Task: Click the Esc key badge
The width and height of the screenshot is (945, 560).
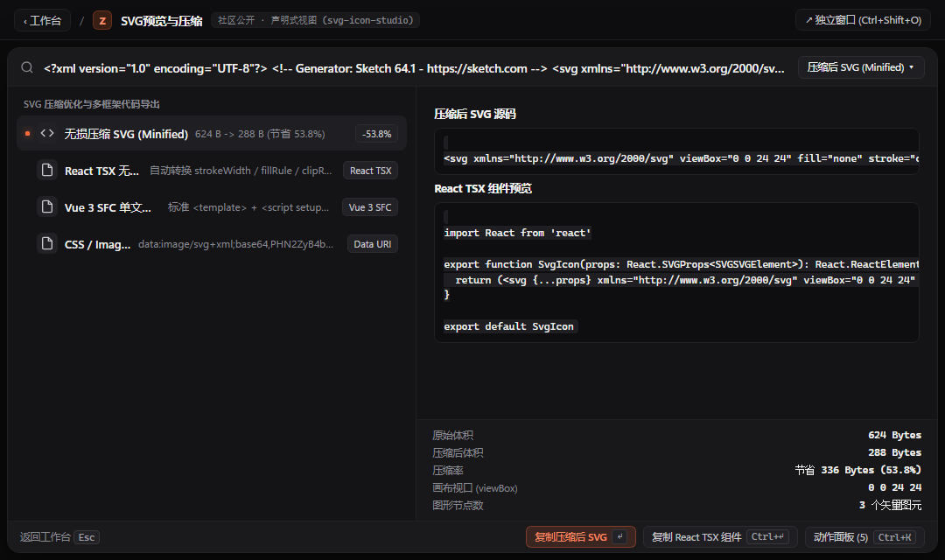Action: [87, 536]
